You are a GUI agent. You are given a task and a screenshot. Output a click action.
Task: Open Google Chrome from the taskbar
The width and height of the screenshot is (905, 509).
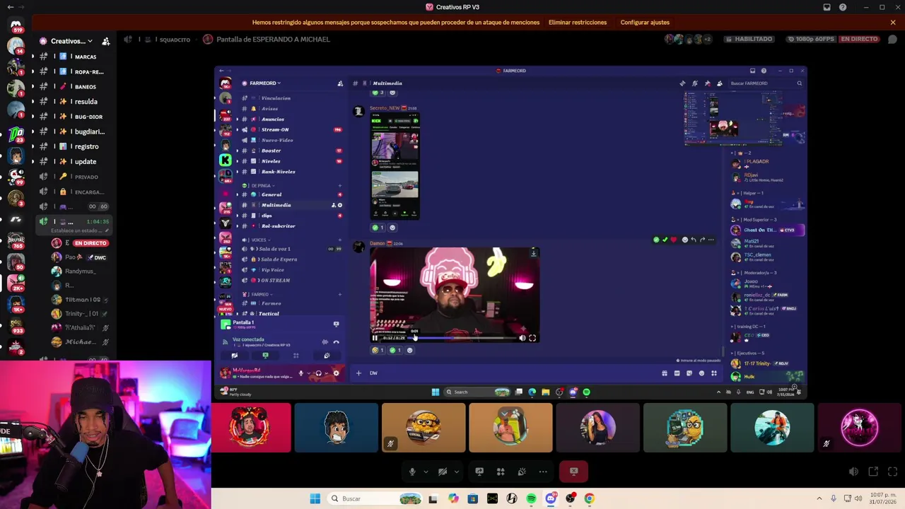(589, 498)
